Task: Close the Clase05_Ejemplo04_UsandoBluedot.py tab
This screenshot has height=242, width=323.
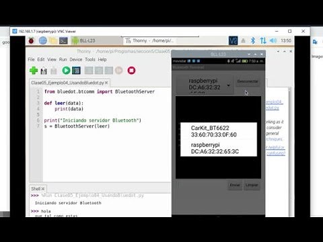Action: pos(106,83)
